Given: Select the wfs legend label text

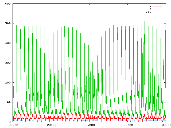Looking at the screenshot, I should [x=148, y=12].
